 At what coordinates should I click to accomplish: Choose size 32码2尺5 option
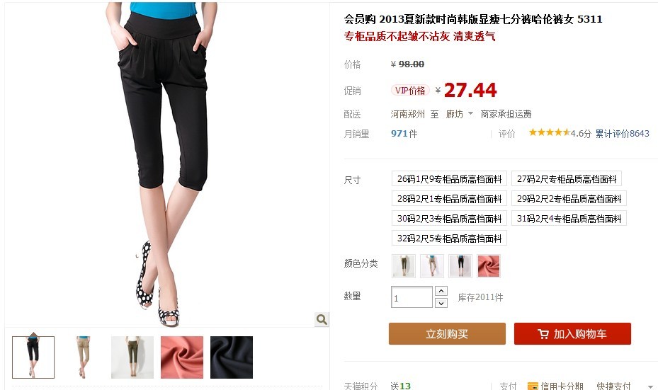coord(449,239)
